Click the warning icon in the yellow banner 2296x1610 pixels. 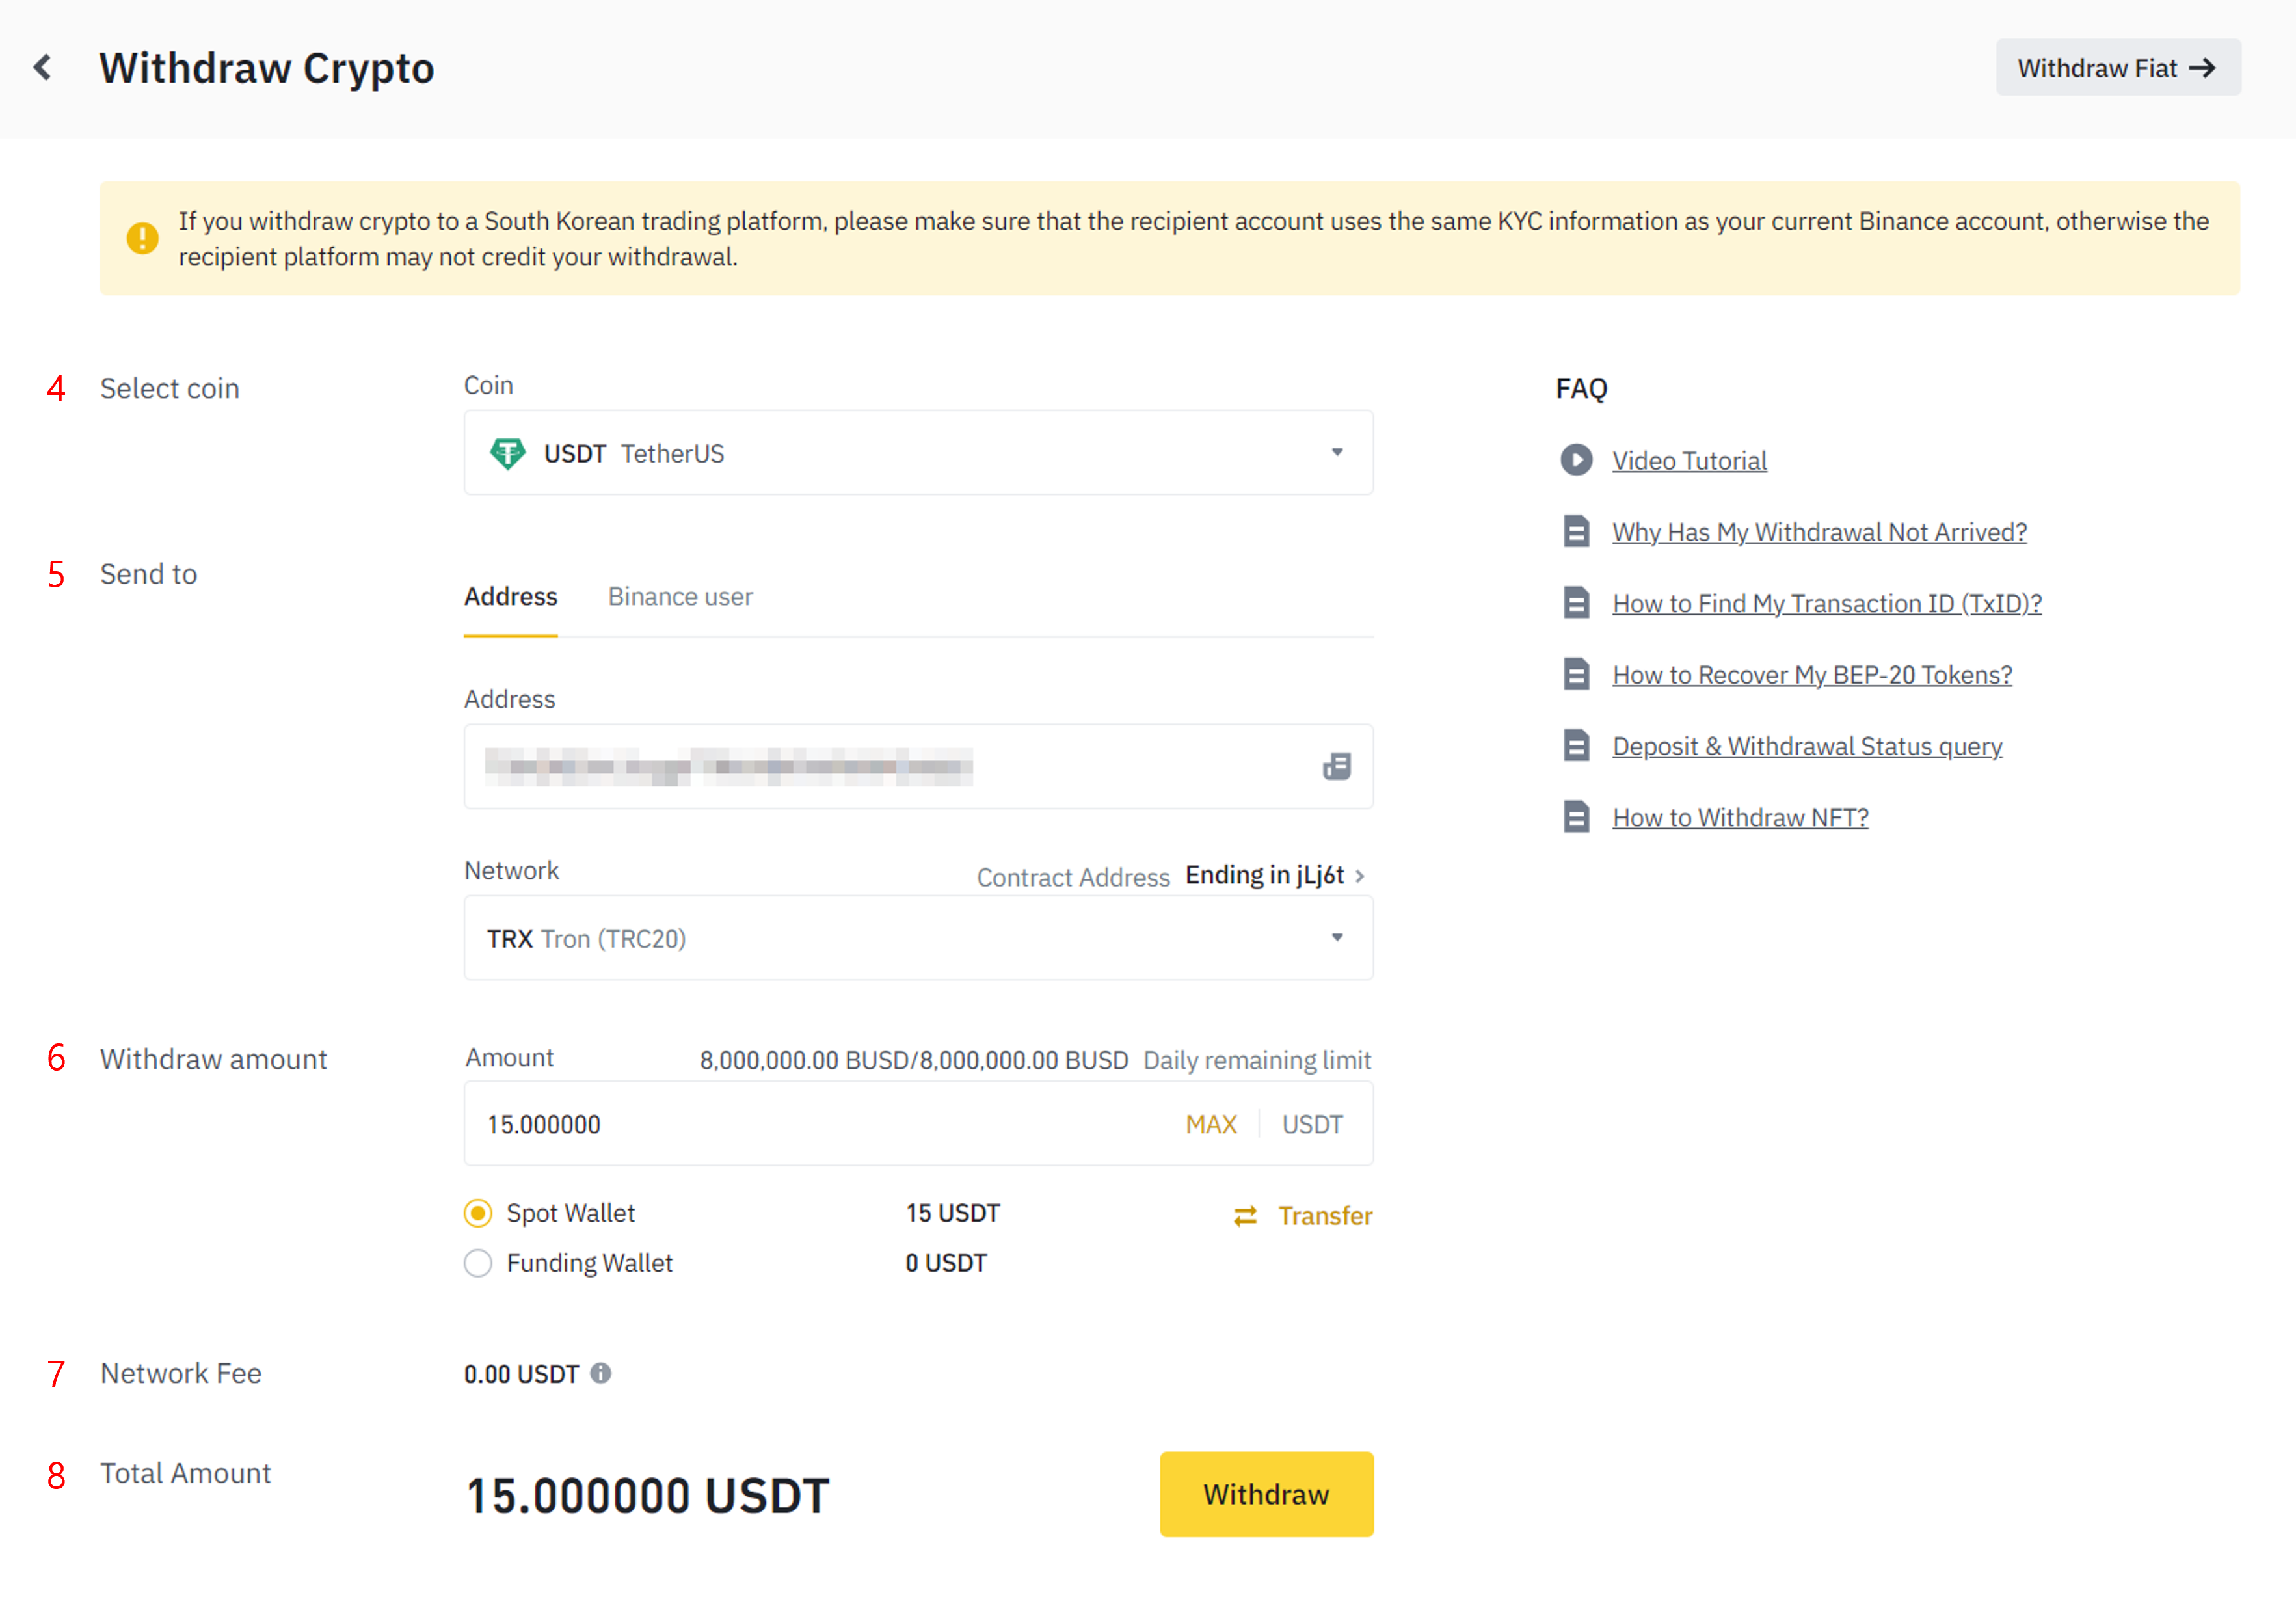142,238
